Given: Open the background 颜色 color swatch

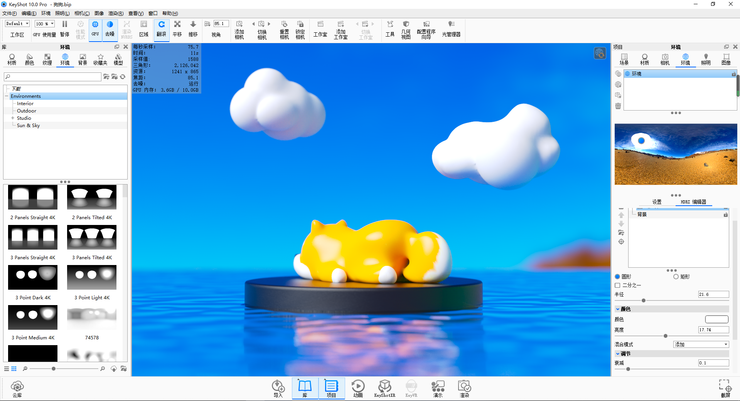Looking at the screenshot, I should pyautogui.click(x=716, y=319).
